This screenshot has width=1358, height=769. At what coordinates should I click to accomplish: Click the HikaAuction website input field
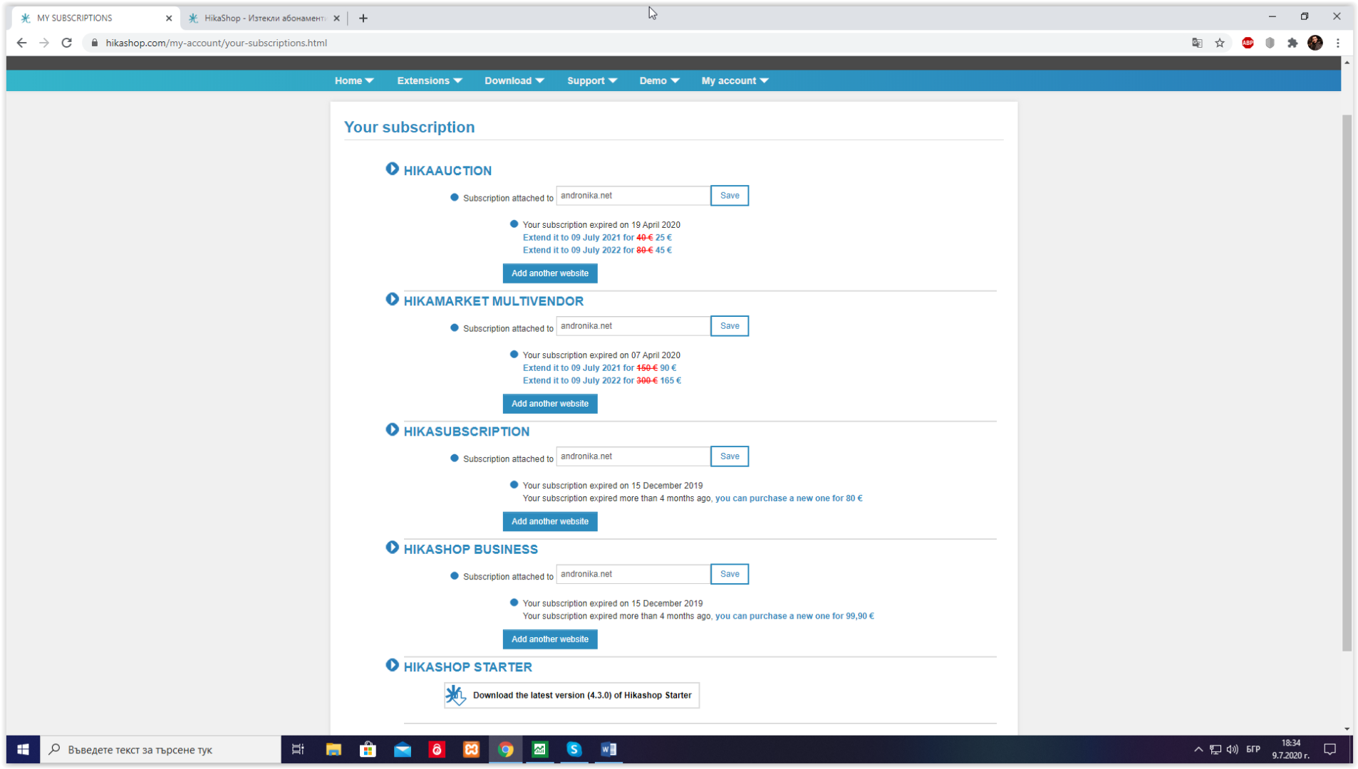click(633, 195)
